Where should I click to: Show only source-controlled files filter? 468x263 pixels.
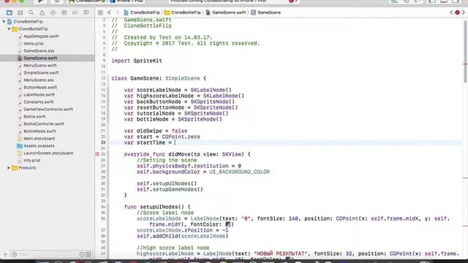[x=88, y=254]
